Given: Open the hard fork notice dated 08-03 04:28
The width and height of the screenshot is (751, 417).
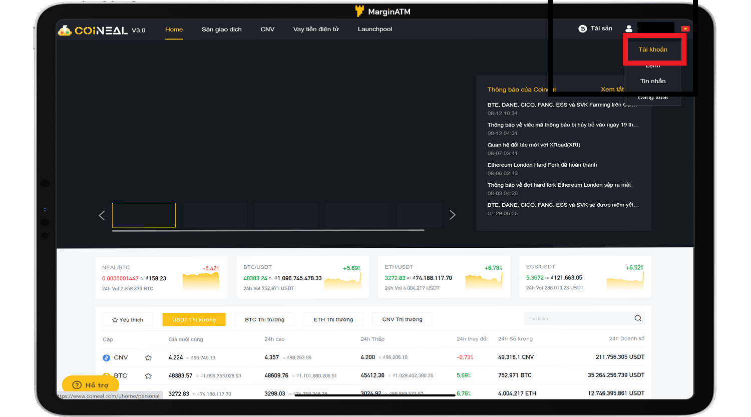Looking at the screenshot, I should point(559,185).
